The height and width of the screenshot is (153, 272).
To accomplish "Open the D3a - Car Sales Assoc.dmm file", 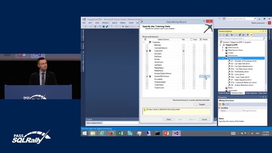I will coord(242,69).
